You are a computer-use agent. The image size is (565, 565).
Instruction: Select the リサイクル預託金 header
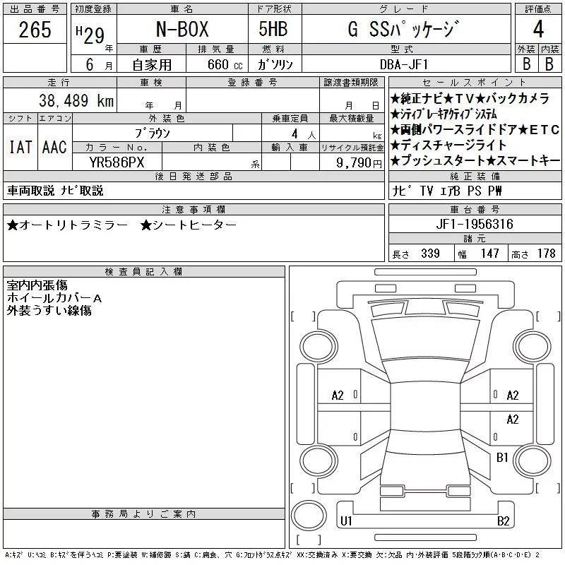point(352,148)
